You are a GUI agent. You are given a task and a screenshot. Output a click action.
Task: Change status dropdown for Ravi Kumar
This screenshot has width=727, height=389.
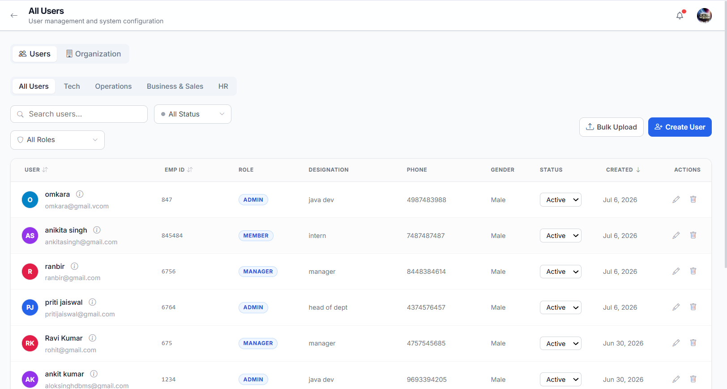(x=560, y=343)
